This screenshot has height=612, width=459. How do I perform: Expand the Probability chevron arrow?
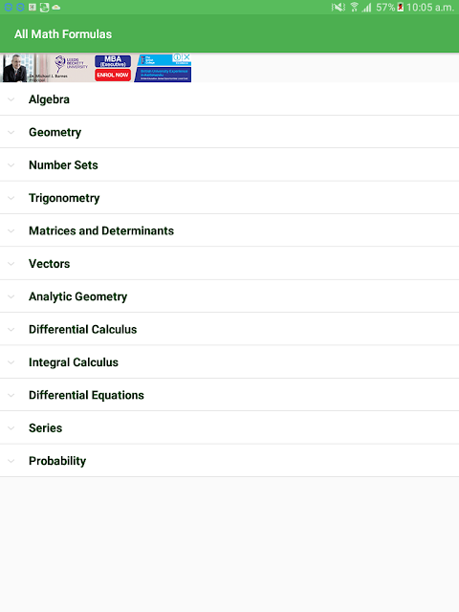11,461
